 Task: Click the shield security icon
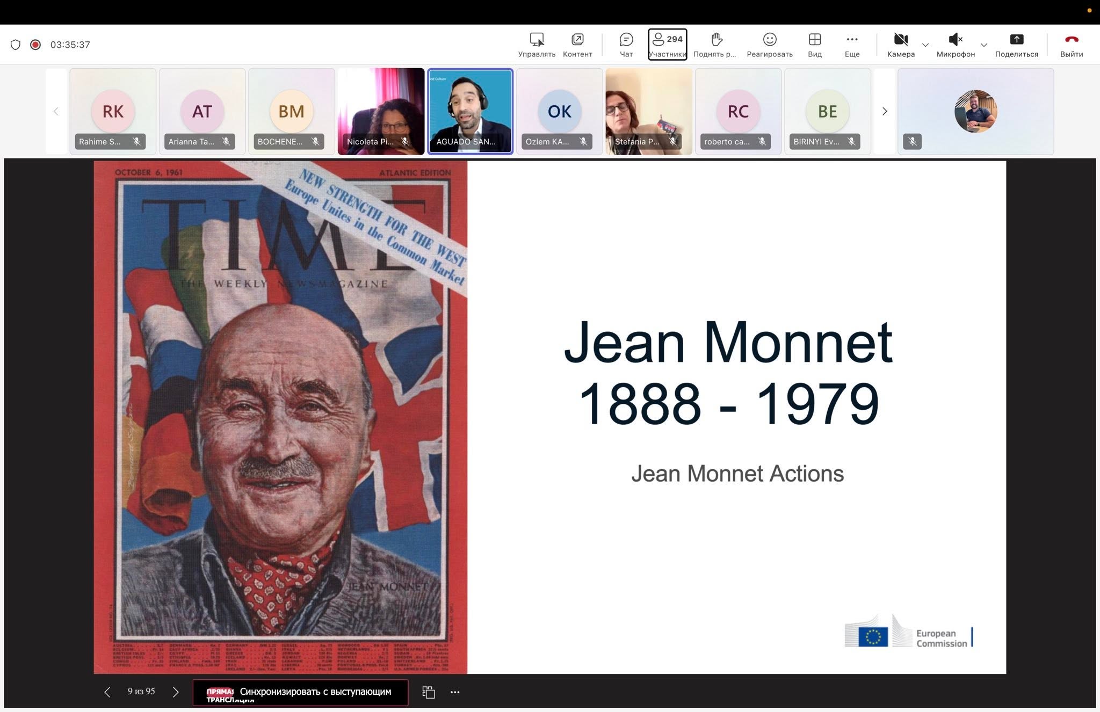(16, 45)
